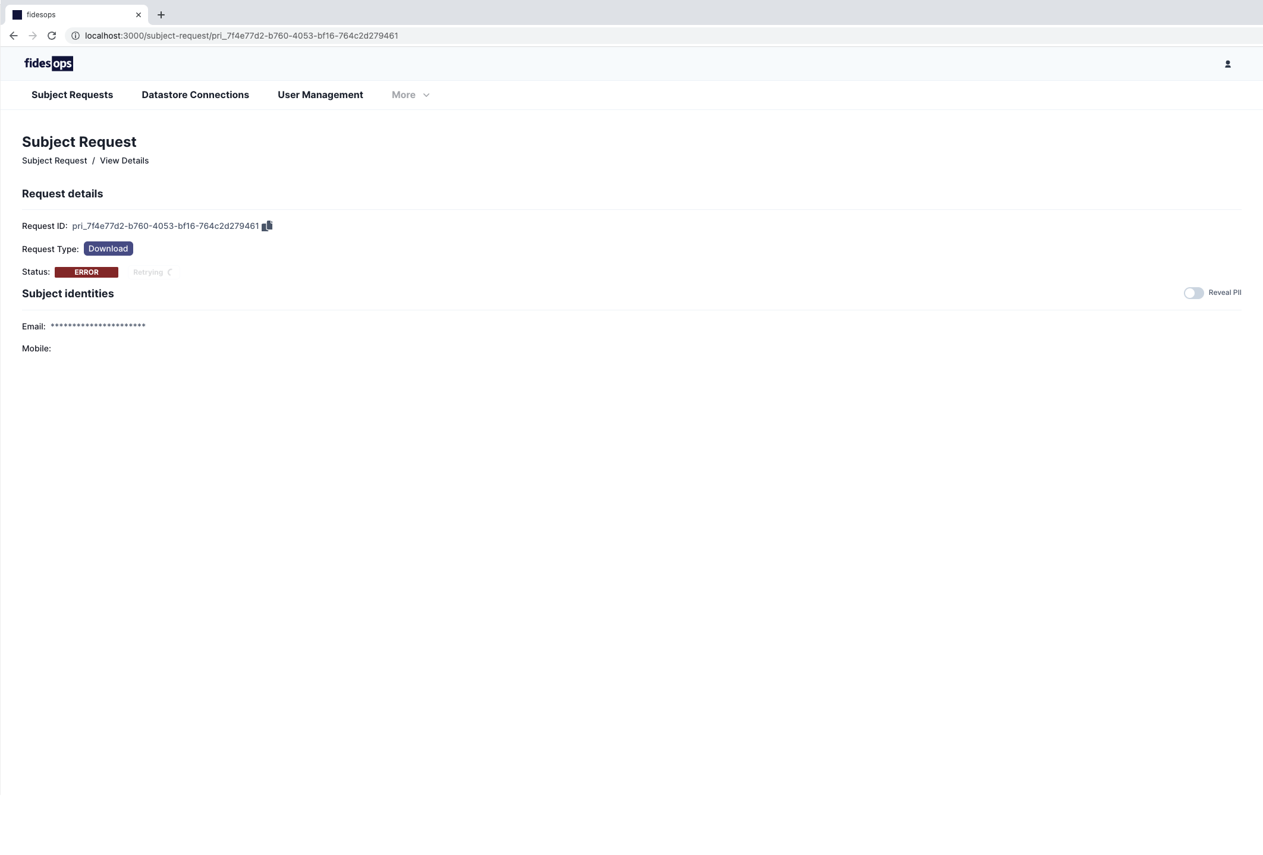Go back using browser back arrow
The width and height of the screenshot is (1263, 855).
coord(14,36)
